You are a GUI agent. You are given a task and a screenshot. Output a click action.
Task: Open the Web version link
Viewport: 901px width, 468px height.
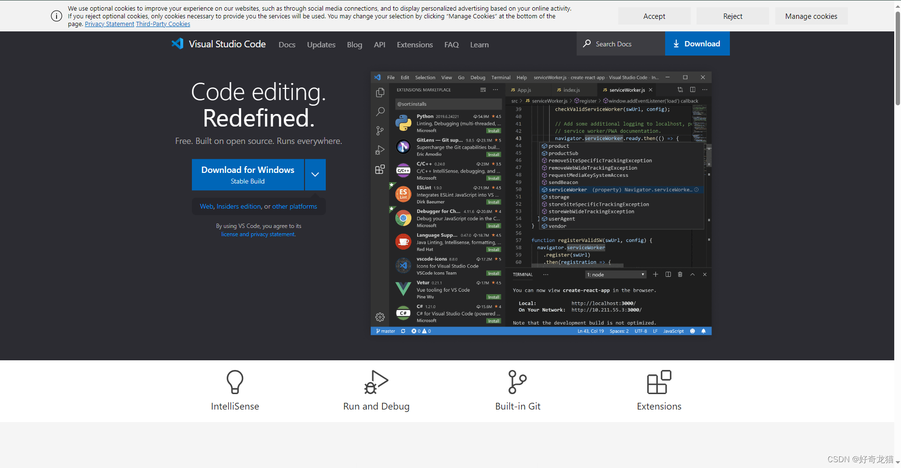point(206,206)
